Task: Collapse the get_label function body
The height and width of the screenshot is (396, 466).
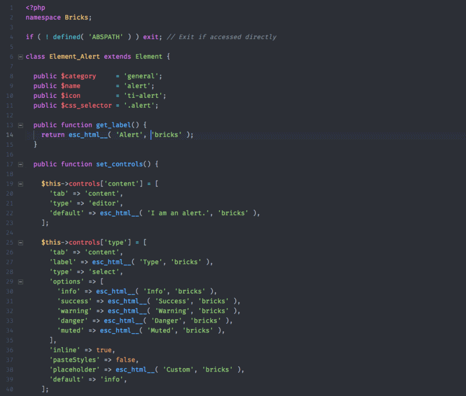Action: (20, 125)
